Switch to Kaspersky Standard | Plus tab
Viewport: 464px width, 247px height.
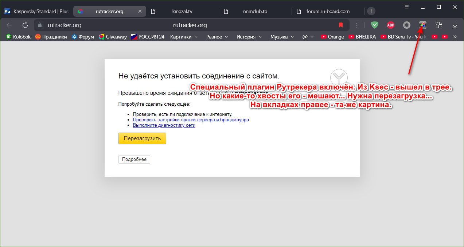(36, 11)
